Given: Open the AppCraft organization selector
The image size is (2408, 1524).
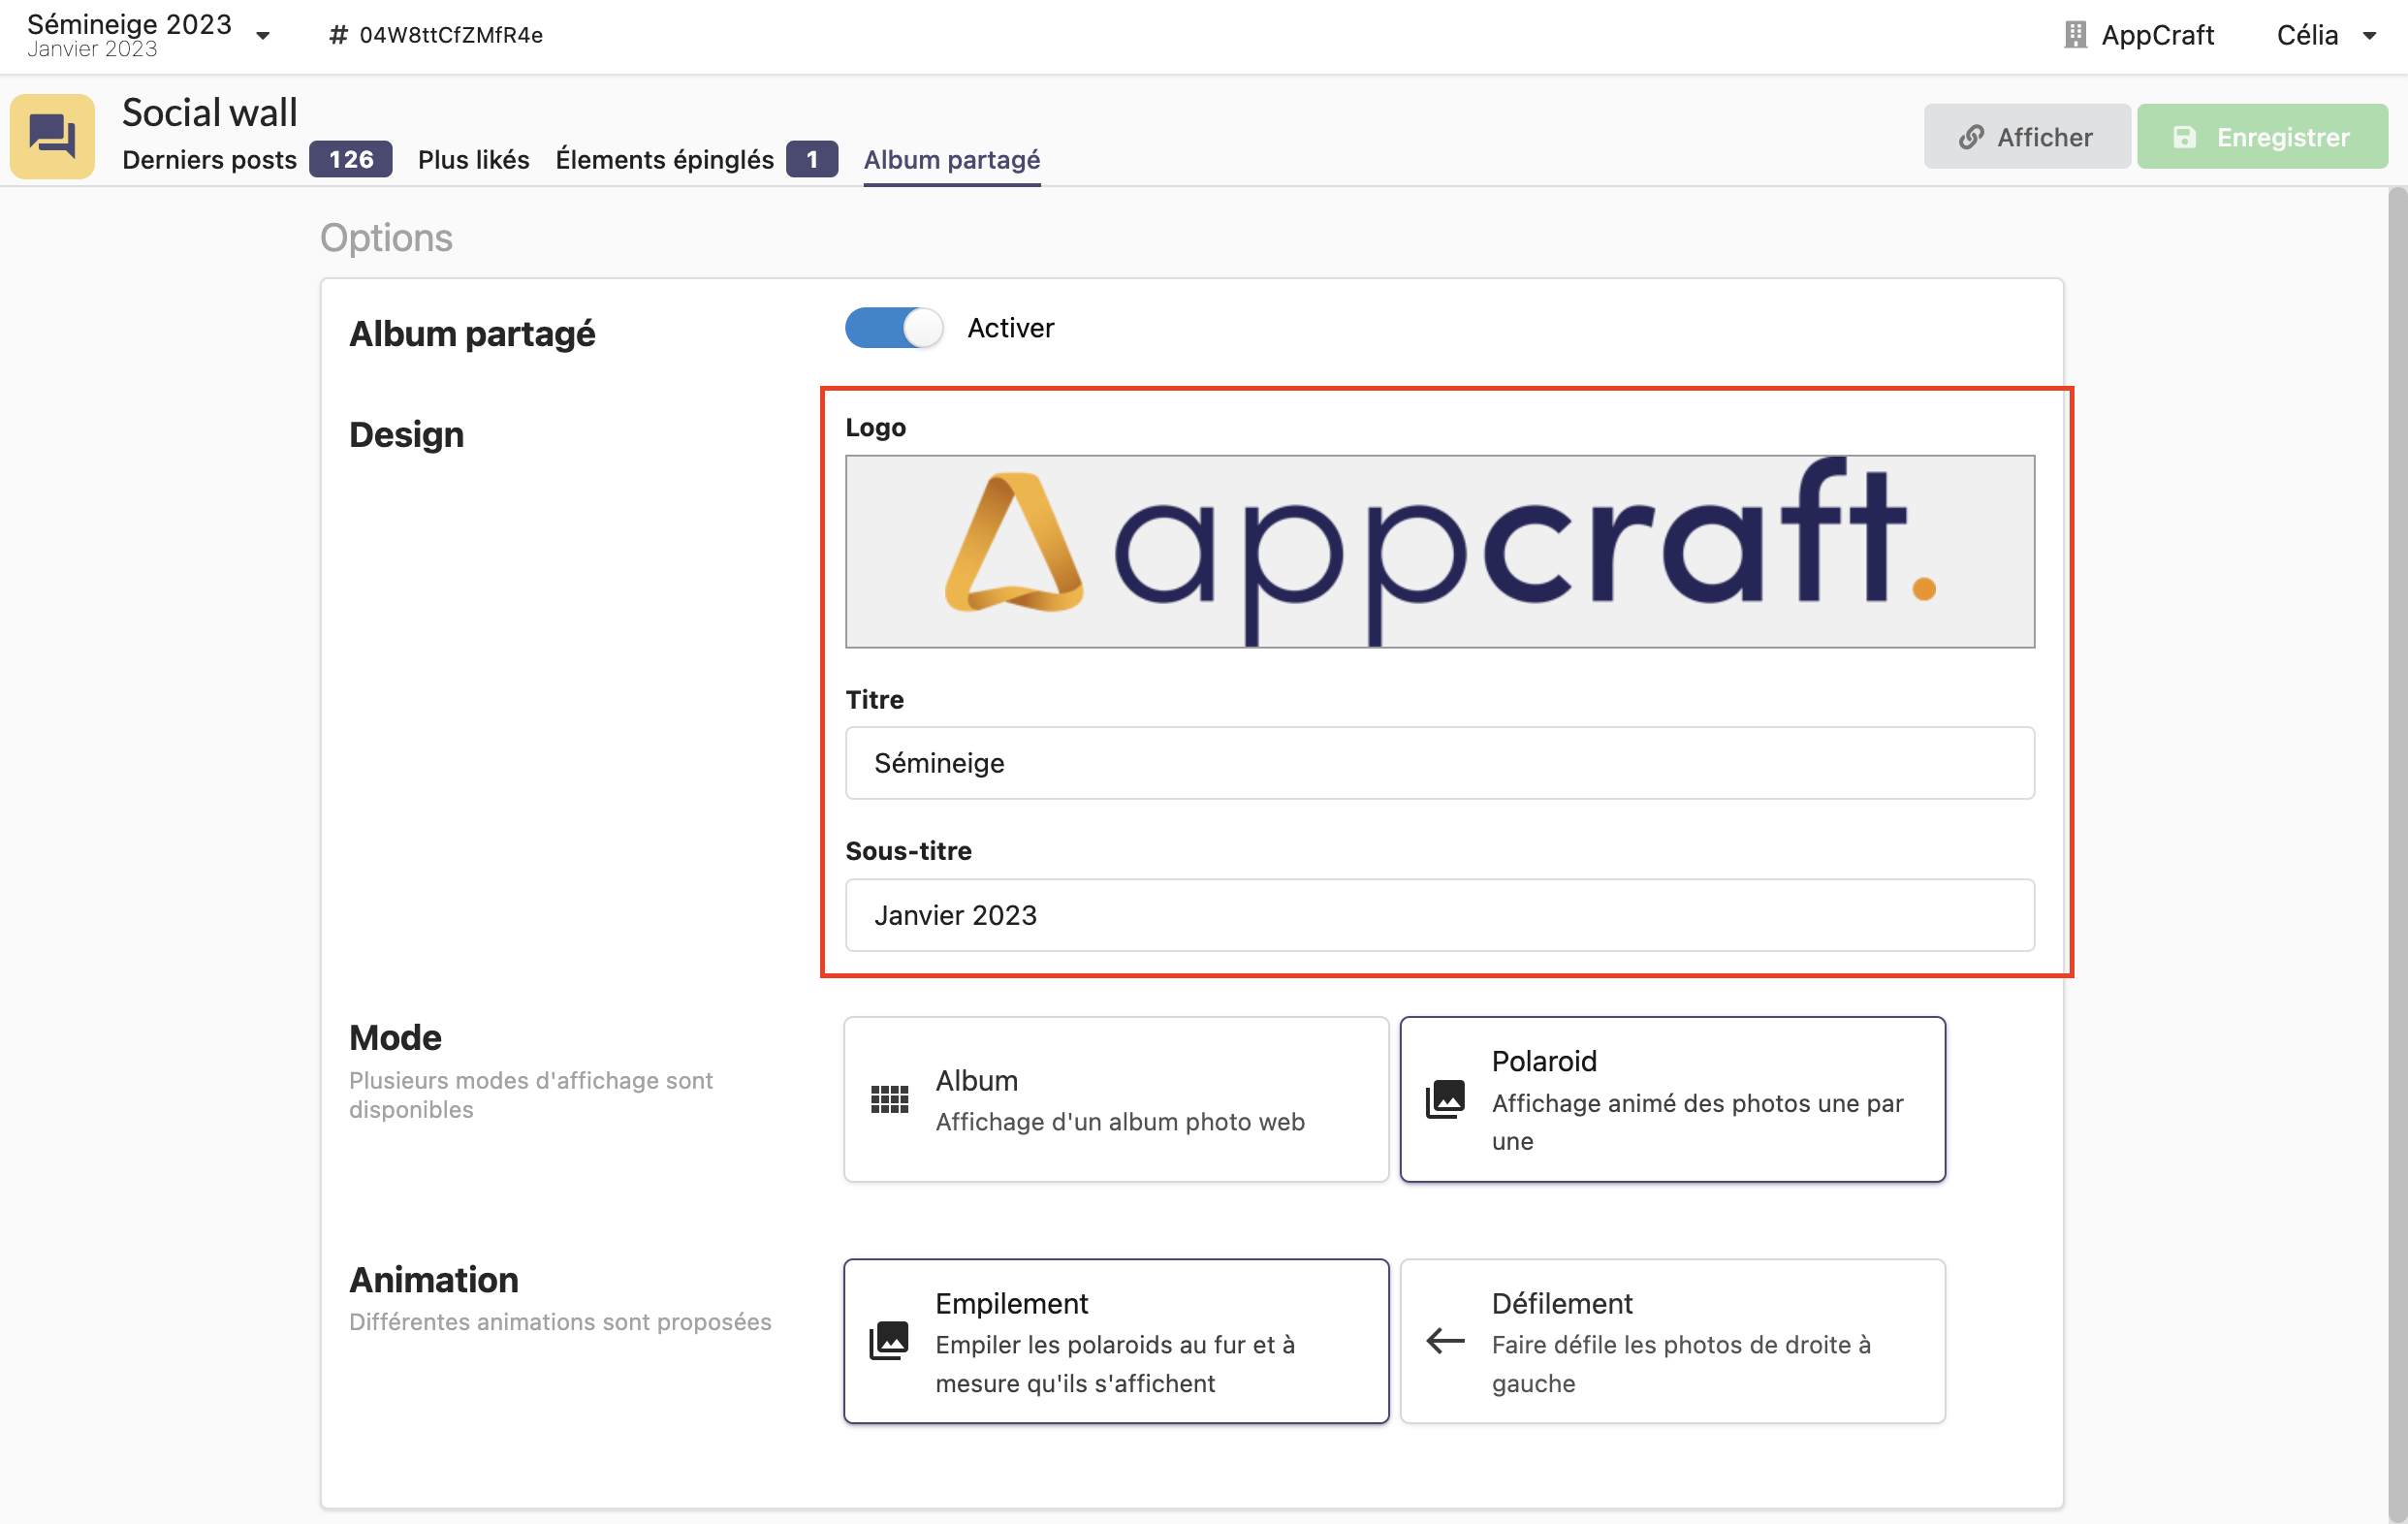Looking at the screenshot, I should tap(2156, 35).
